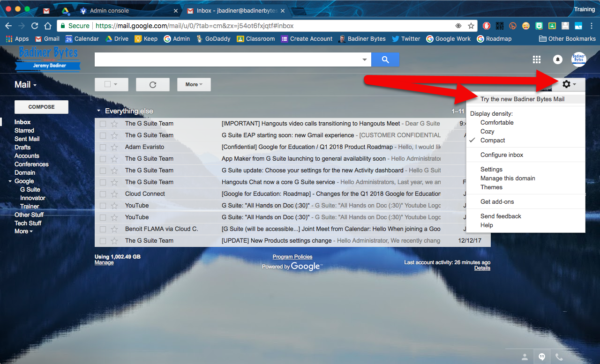600x364 pixels.
Task: Open the Hangouts phone calls icon
Action: pos(559,357)
